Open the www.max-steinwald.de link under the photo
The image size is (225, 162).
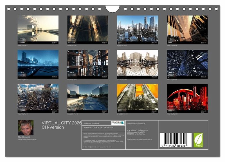(27, 140)
